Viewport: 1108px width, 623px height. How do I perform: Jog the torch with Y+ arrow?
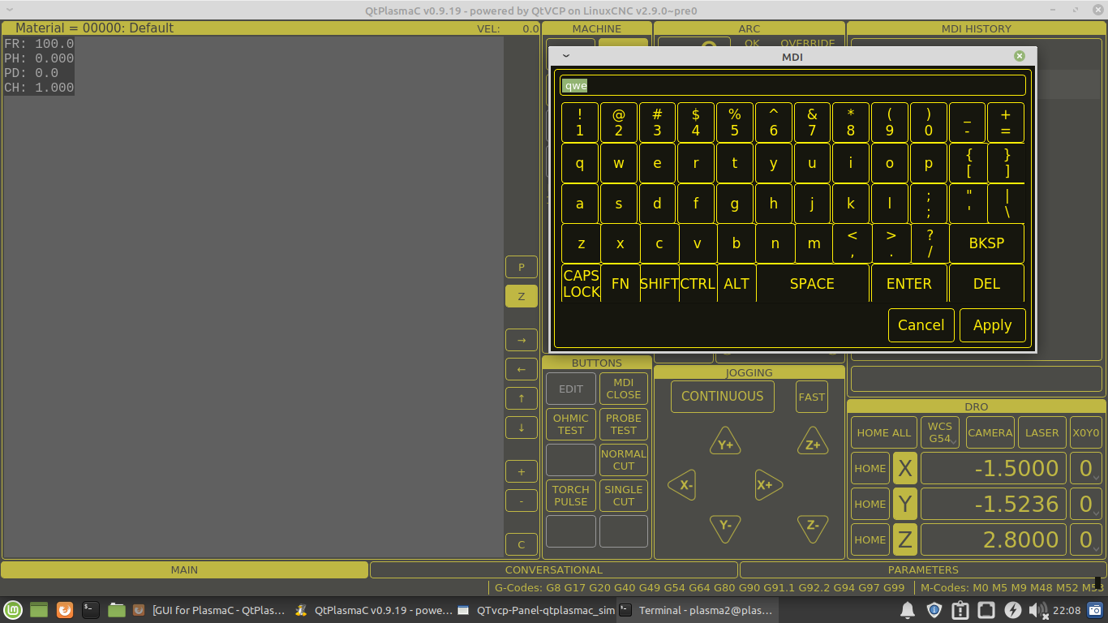click(x=725, y=441)
